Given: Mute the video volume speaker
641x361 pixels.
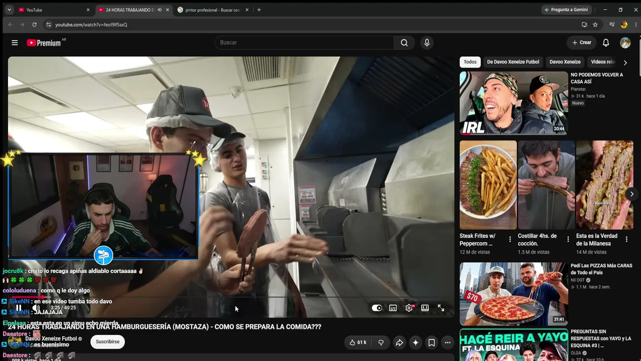Looking at the screenshot, I should point(36,308).
